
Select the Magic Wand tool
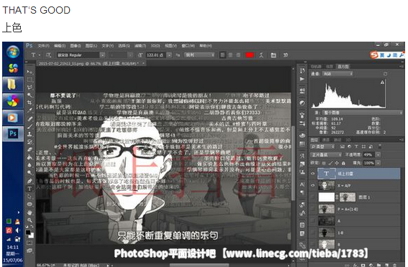[30, 95]
